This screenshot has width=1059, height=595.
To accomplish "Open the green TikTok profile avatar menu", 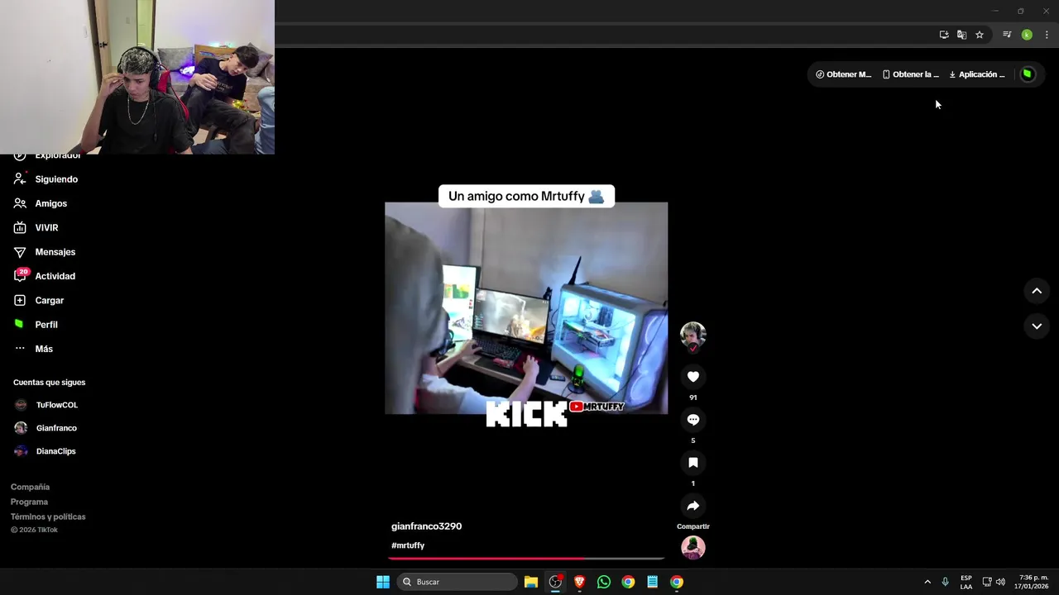I will [x=1028, y=74].
